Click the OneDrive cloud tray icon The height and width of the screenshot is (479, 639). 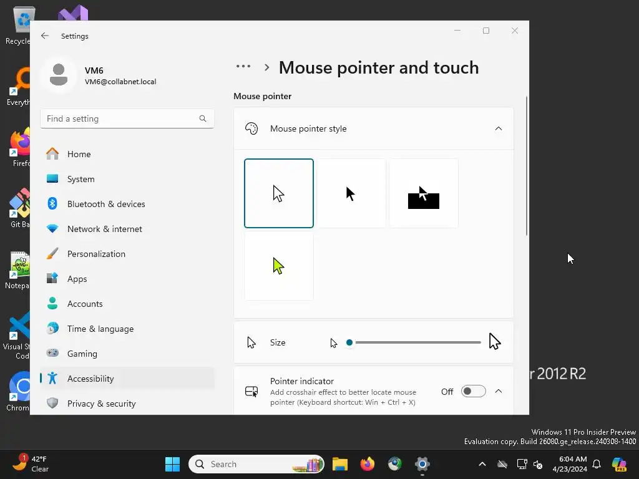[502, 464]
